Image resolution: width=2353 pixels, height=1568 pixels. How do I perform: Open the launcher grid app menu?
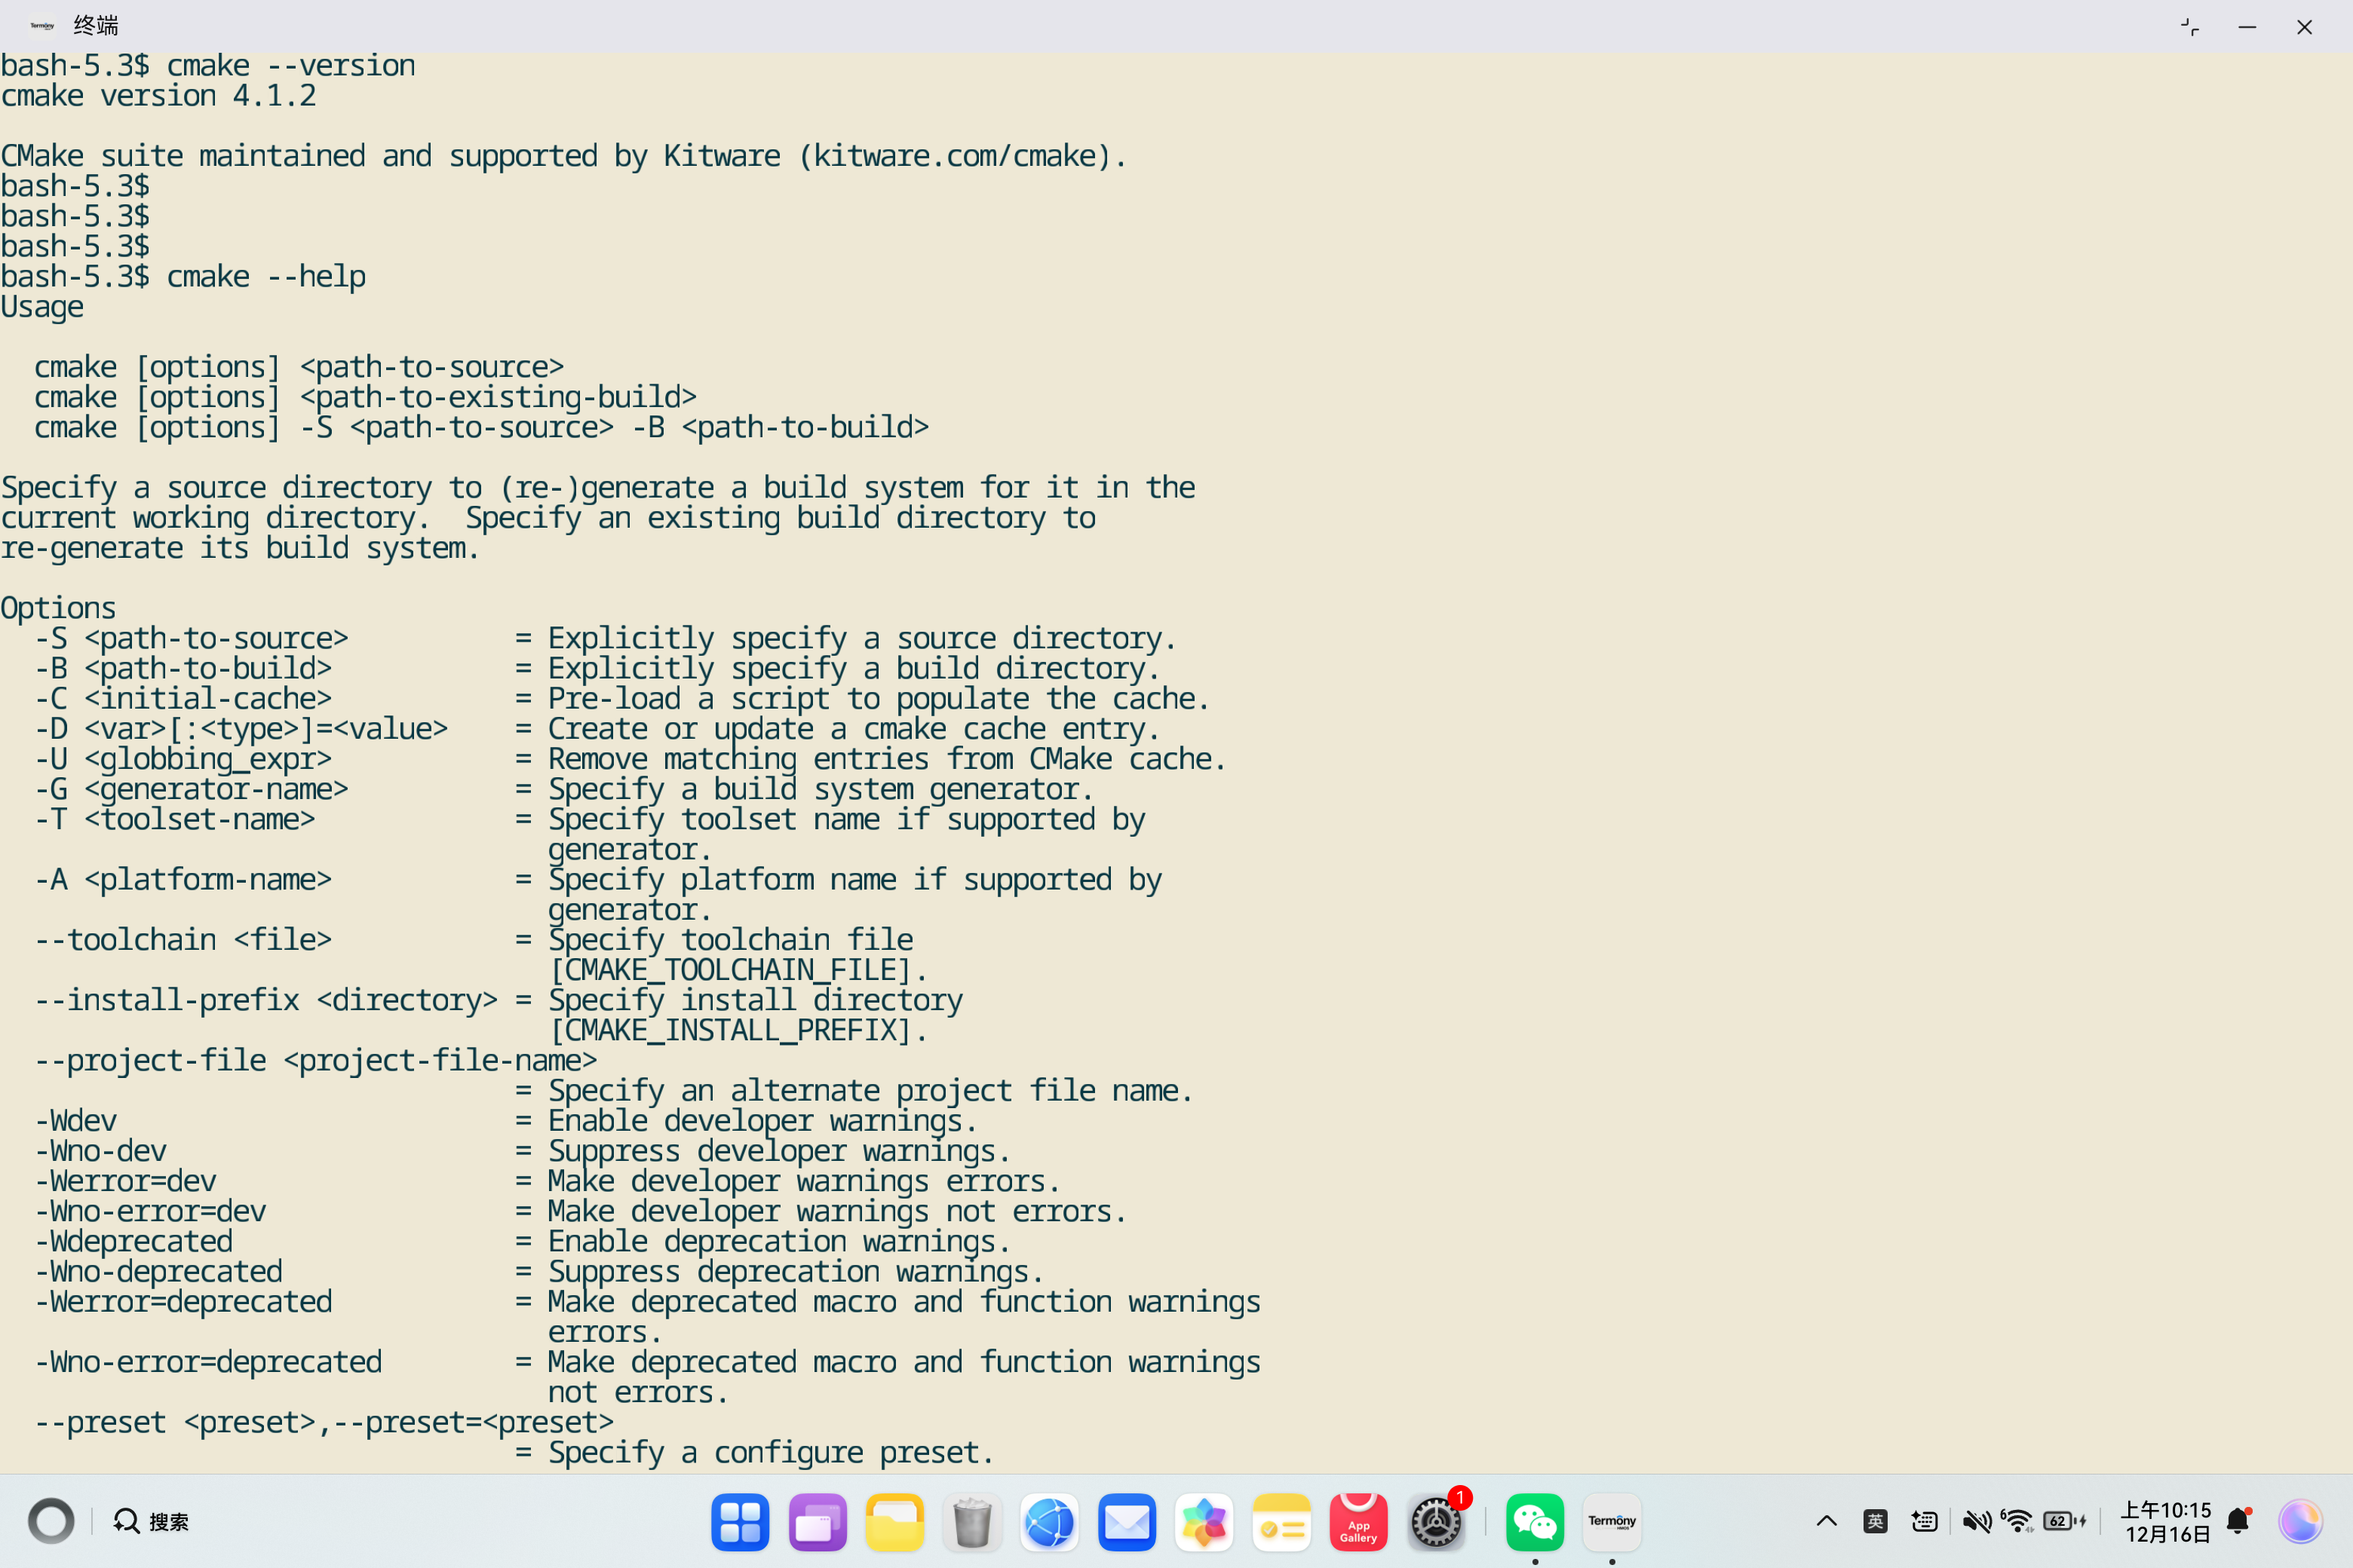point(739,1522)
